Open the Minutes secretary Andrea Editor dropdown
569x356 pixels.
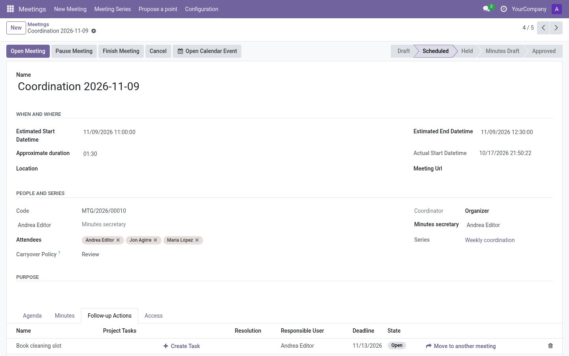(509, 225)
